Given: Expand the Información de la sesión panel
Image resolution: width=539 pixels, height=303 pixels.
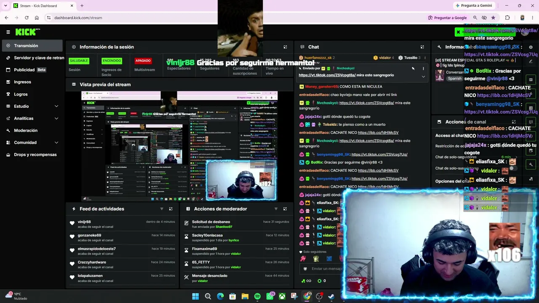Looking at the screenshot, I should click(x=285, y=47).
